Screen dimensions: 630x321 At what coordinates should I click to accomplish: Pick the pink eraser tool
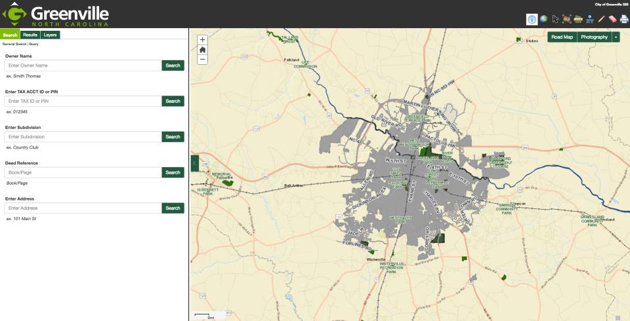(612, 20)
